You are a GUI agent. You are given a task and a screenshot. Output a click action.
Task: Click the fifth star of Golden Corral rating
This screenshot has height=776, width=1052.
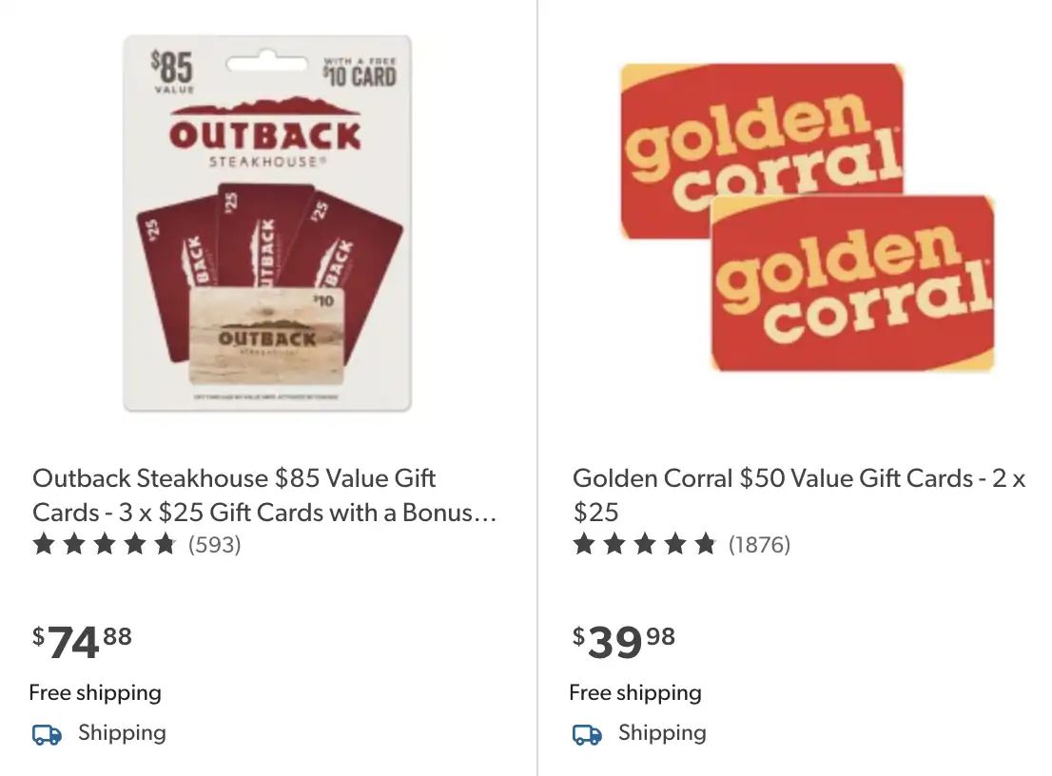point(705,543)
